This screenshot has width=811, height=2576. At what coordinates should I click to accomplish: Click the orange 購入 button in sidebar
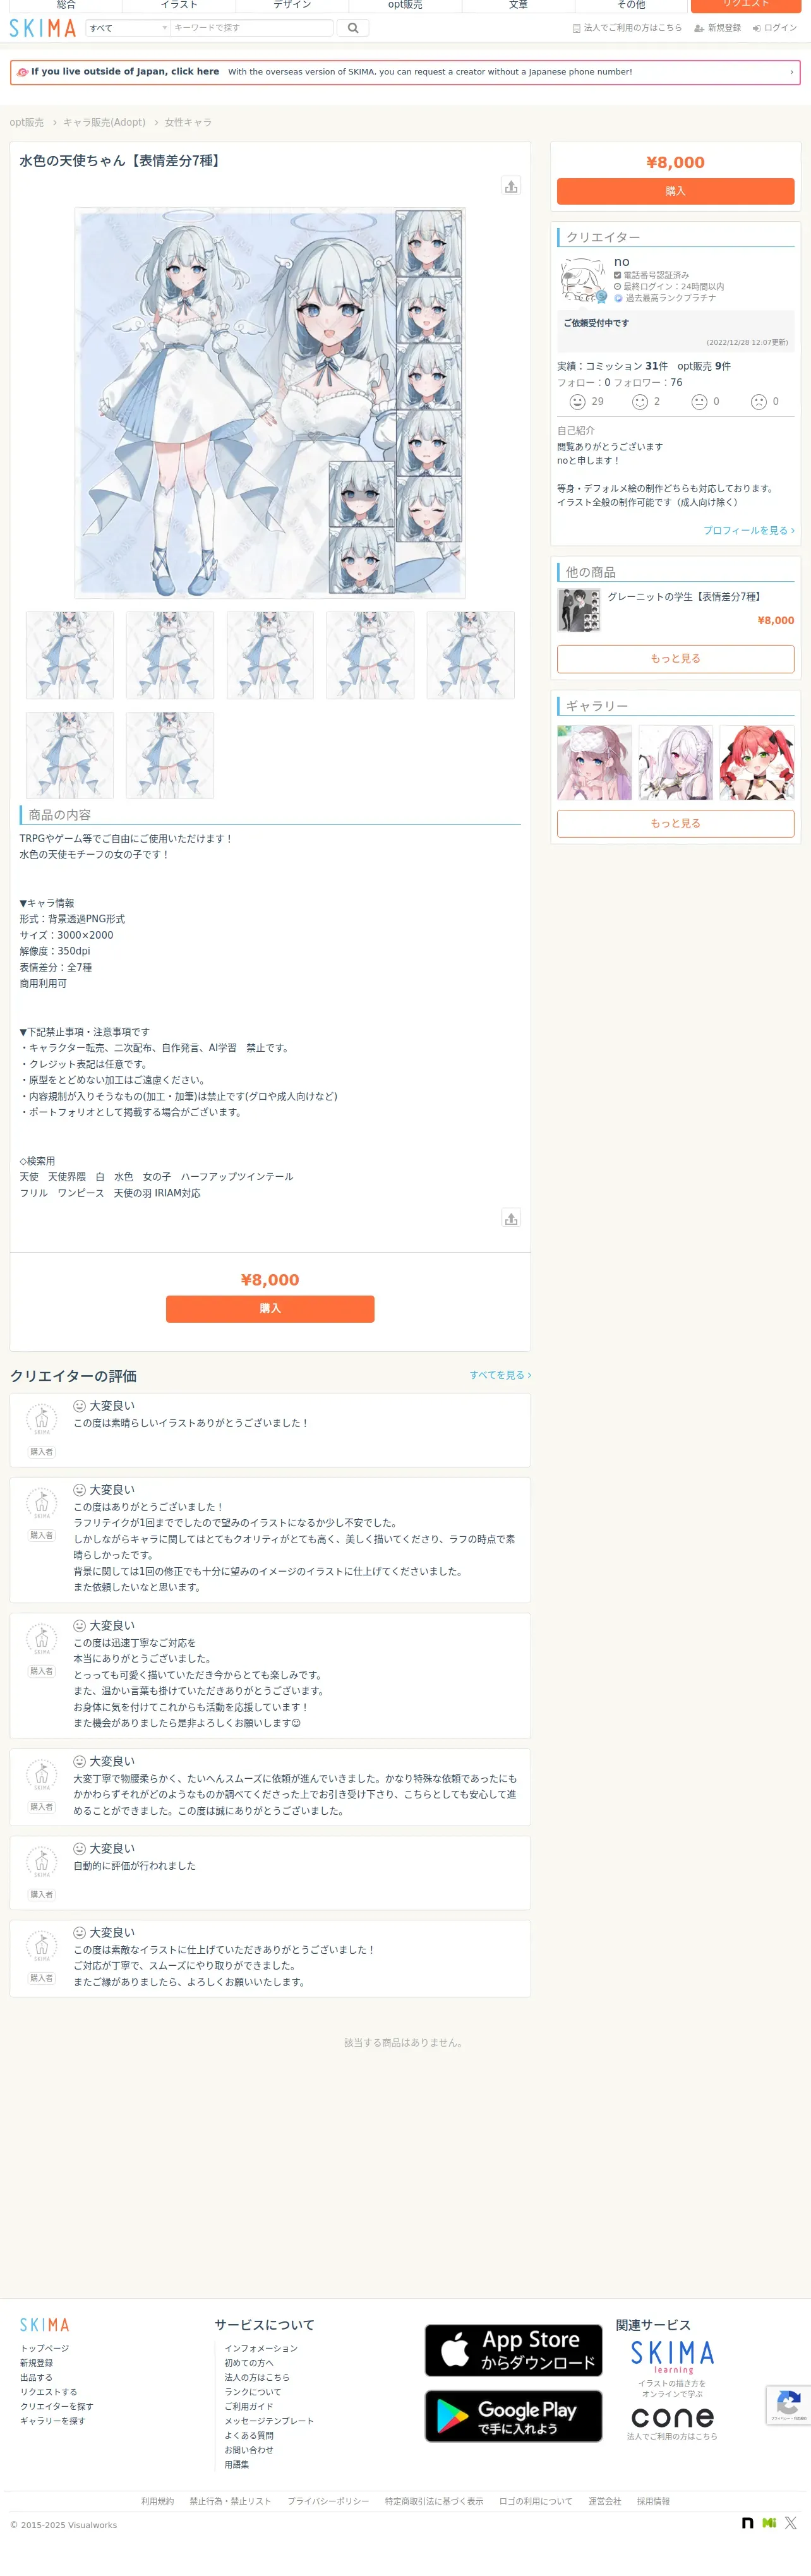(675, 191)
